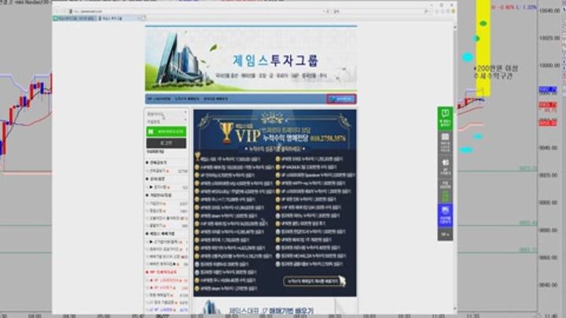Open the middle item in blue navigation bar
Image resolution: width=566 pixels, height=318 pixels.
pos(187,99)
